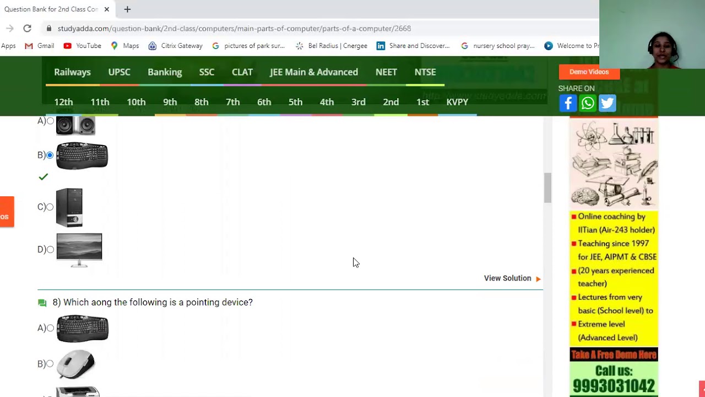Go to 1st class section
Image resolution: width=705 pixels, height=397 pixels.
coord(422,102)
